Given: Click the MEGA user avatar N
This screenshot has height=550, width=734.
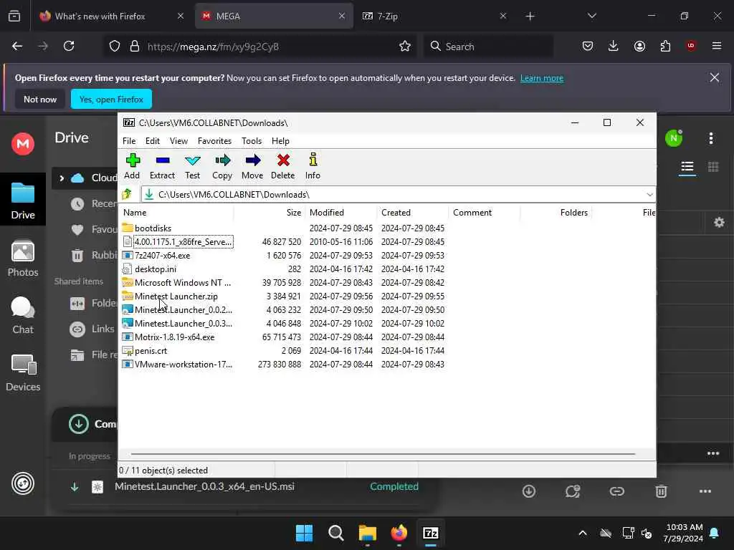Looking at the screenshot, I should coord(674,138).
